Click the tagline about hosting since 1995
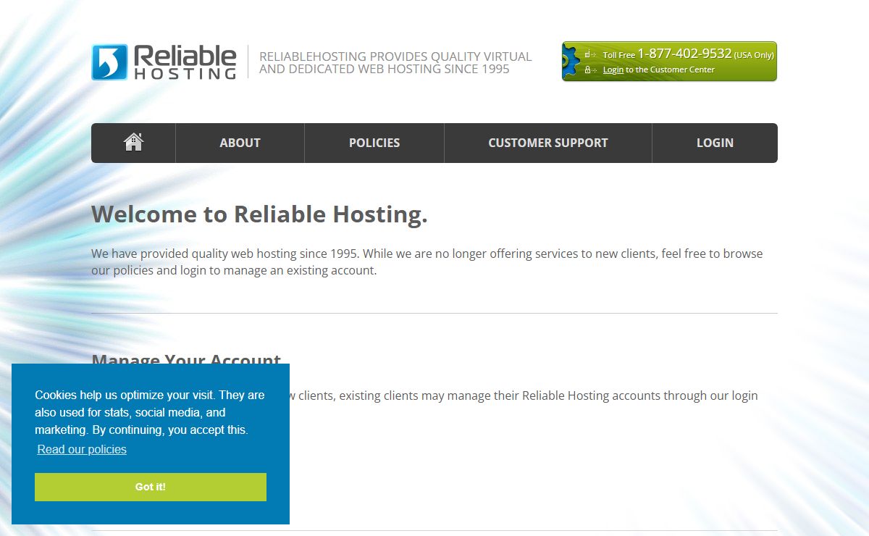This screenshot has height=536, width=869. click(x=395, y=63)
